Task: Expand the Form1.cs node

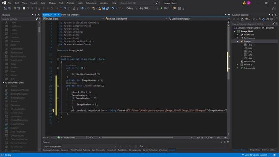Action: tap(237, 65)
